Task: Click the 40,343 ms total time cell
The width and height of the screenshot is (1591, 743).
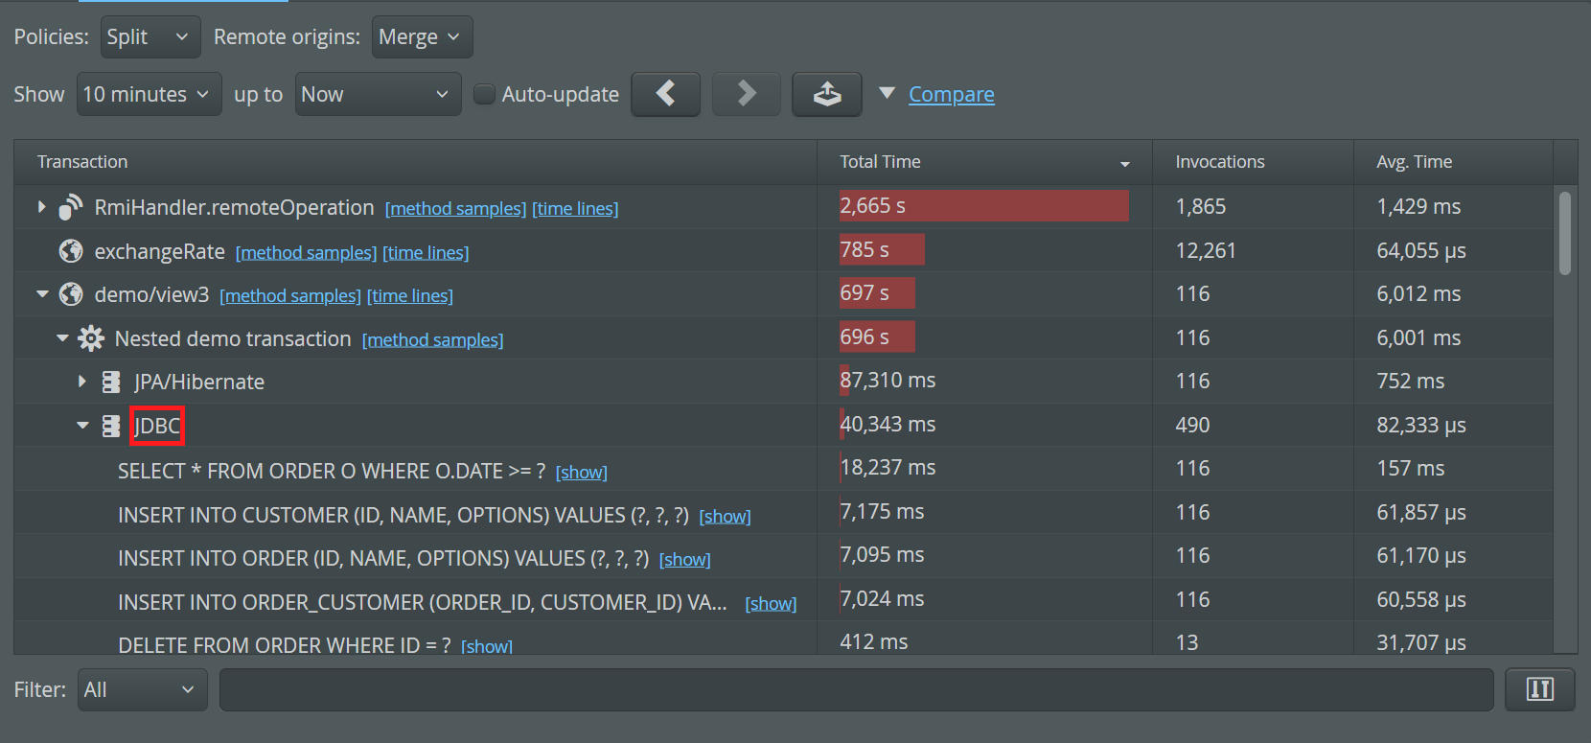Action: [984, 425]
